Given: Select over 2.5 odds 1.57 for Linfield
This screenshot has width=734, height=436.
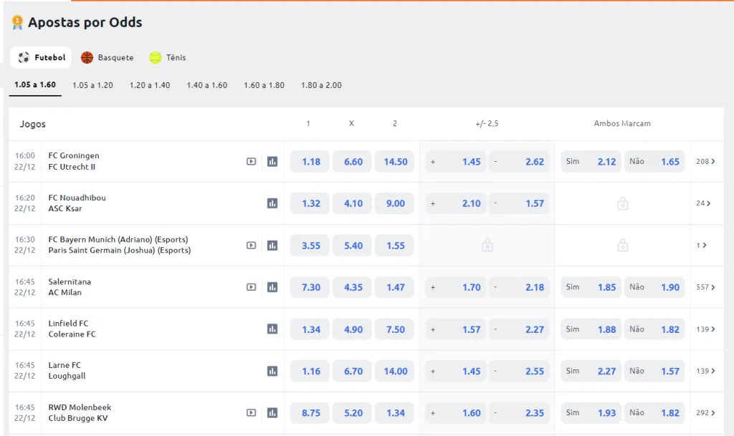Looking at the screenshot, I should (455, 329).
